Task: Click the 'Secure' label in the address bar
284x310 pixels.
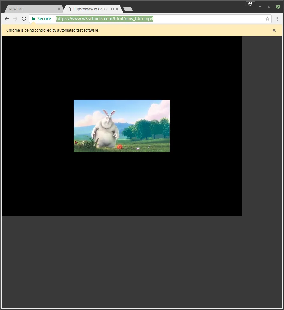Action: point(44,19)
